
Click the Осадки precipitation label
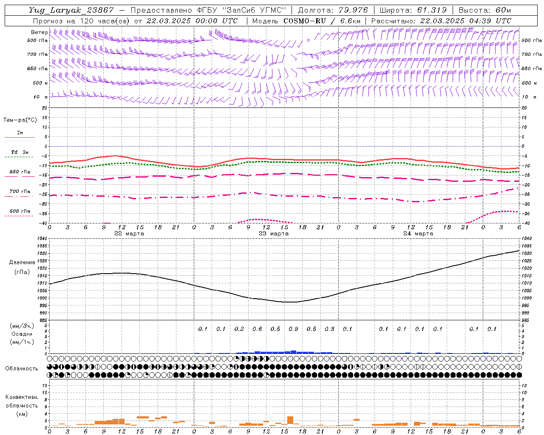click(x=22, y=334)
